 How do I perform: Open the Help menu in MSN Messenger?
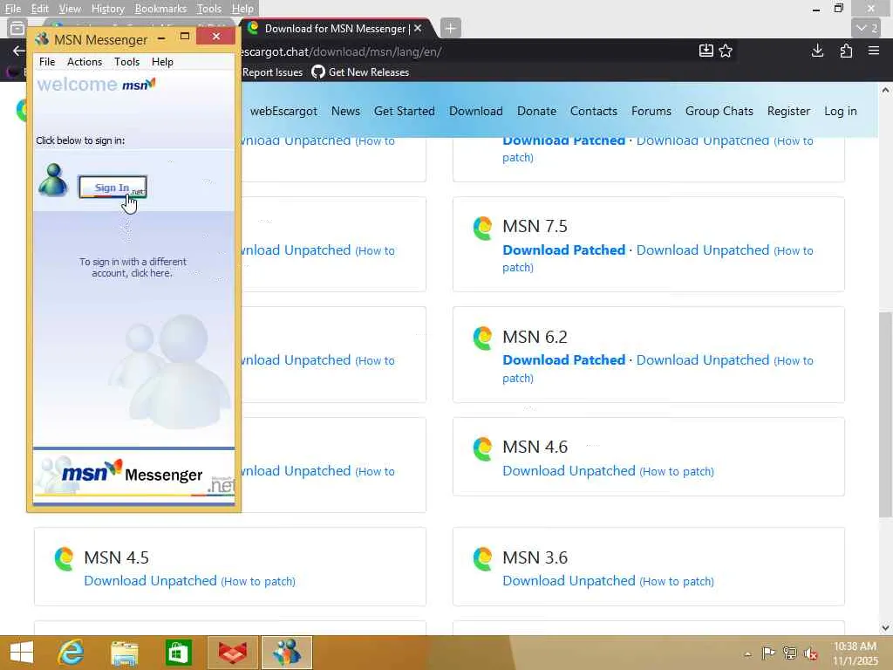point(162,62)
